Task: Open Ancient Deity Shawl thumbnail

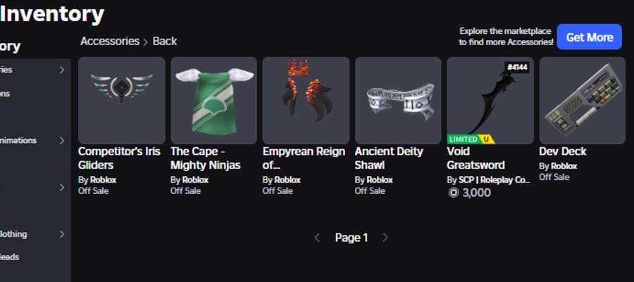Action: (x=398, y=100)
